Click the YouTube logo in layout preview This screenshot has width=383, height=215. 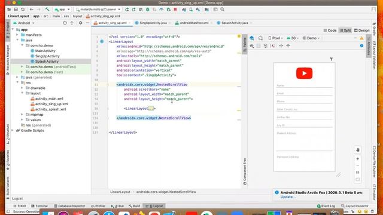point(304,73)
